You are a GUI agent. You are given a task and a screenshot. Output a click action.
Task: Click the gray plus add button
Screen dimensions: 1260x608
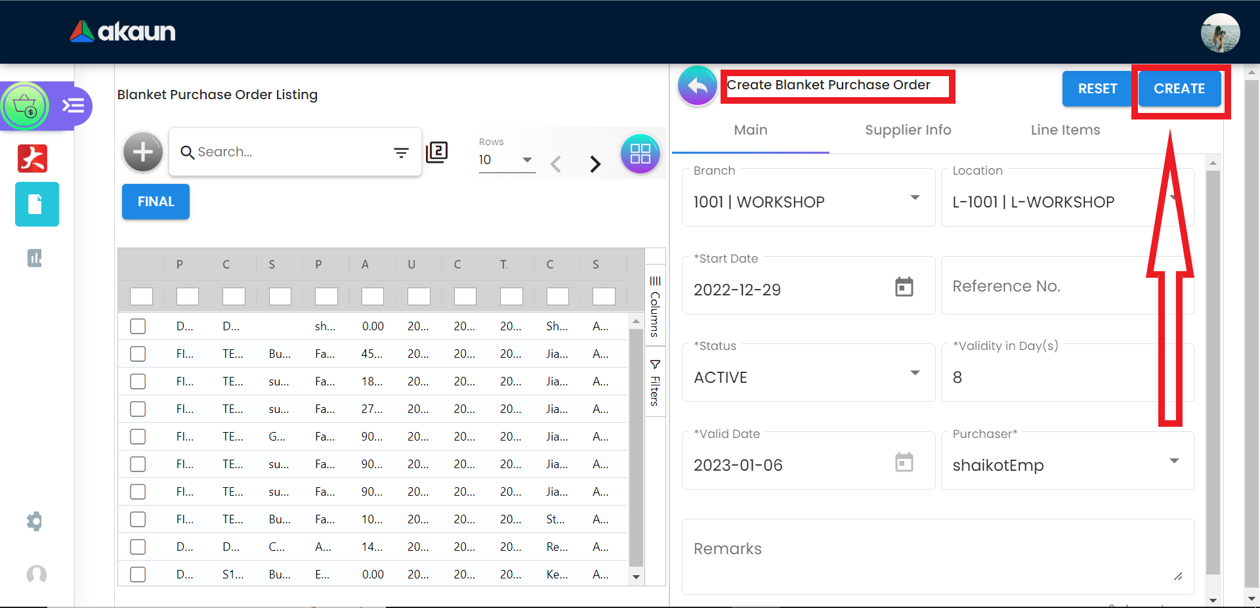(142, 152)
